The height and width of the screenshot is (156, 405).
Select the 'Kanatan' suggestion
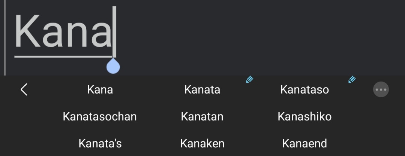pyautogui.click(x=202, y=117)
